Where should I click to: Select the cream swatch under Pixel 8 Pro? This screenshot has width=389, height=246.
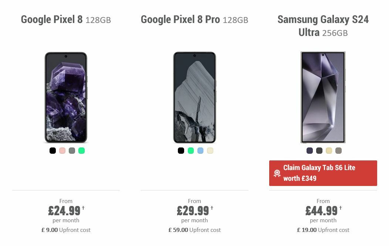click(210, 150)
